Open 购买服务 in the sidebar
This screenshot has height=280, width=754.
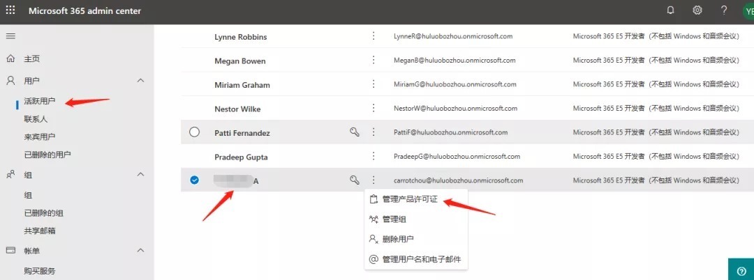pyautogui.click(x=39, y=271)
